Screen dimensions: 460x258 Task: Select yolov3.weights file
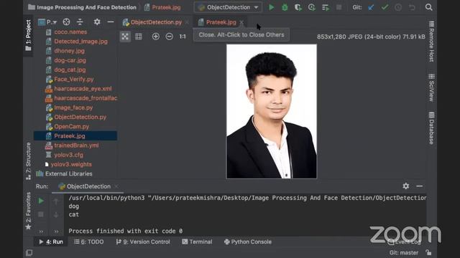(71, 164)
